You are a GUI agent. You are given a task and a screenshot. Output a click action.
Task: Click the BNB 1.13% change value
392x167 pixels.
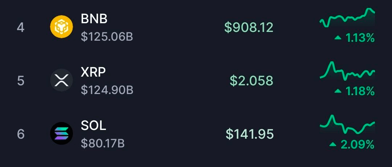point(360,37)
